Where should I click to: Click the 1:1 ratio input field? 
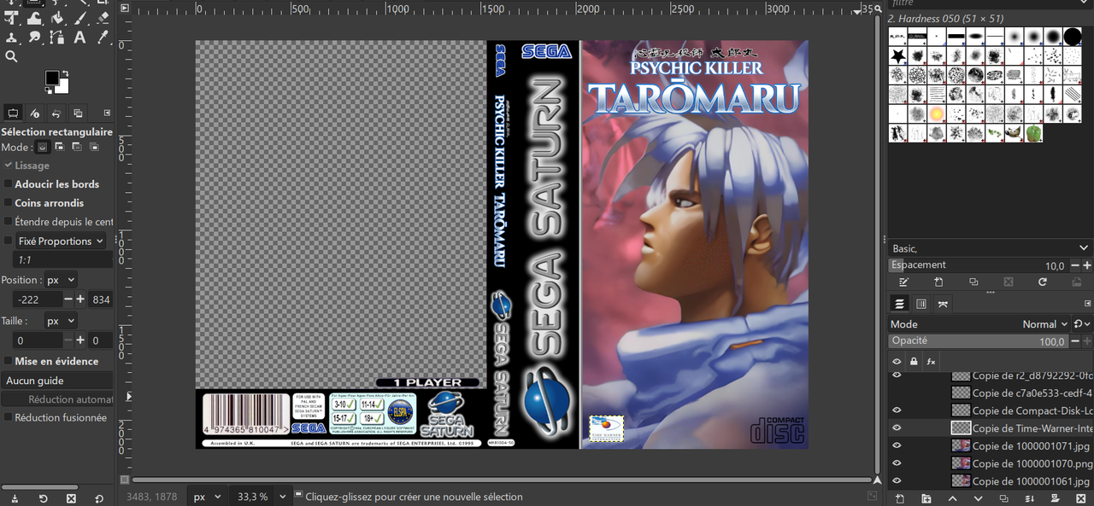point(62,259)
